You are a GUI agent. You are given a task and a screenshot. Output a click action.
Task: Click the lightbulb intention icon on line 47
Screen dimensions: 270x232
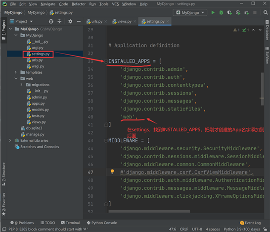[112, 172]
